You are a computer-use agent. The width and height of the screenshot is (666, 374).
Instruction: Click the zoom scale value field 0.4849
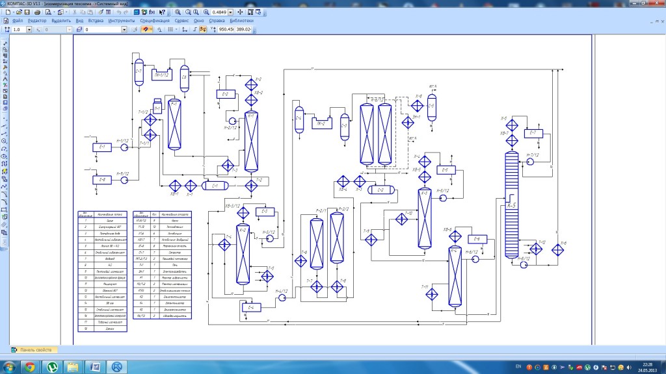(x=219, y=12)
